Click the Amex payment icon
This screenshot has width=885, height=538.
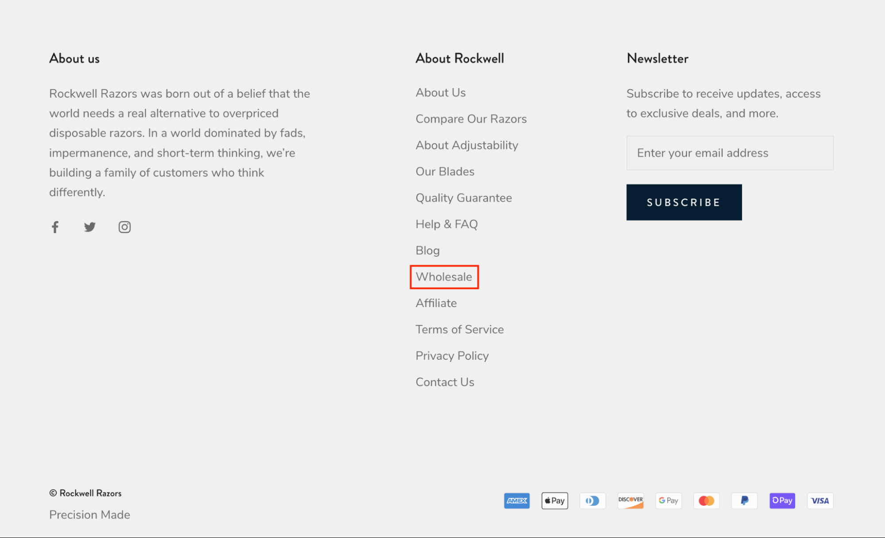517,500
